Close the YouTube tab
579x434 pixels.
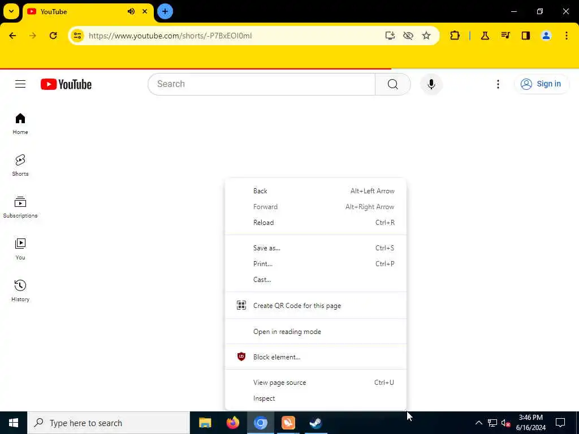pos(145,11)
